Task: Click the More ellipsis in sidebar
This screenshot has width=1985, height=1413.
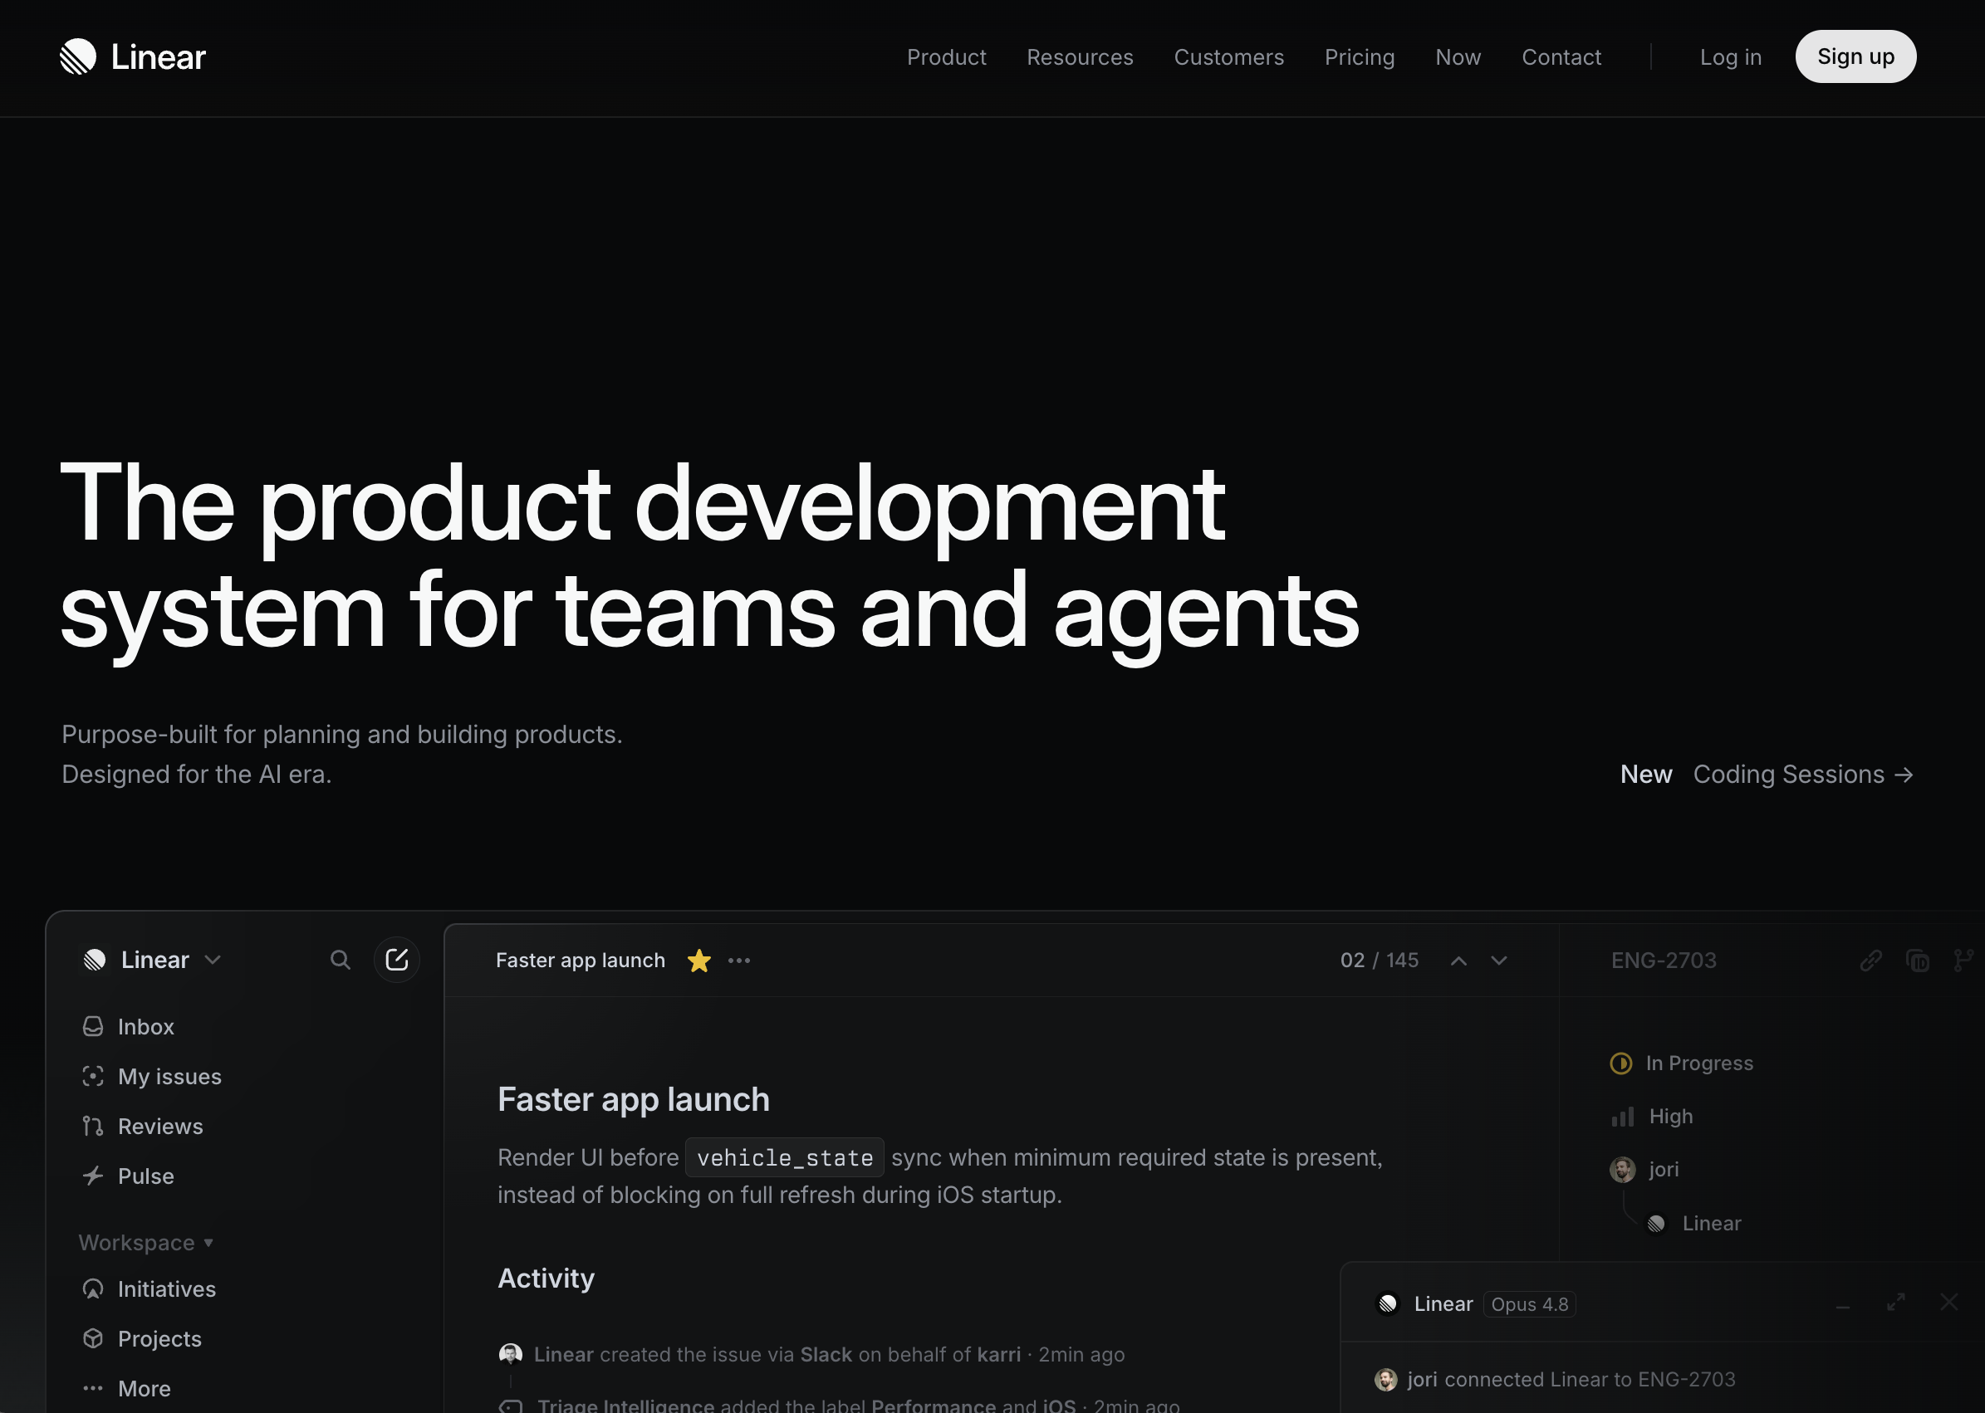Action: (x=127, y=1388)
